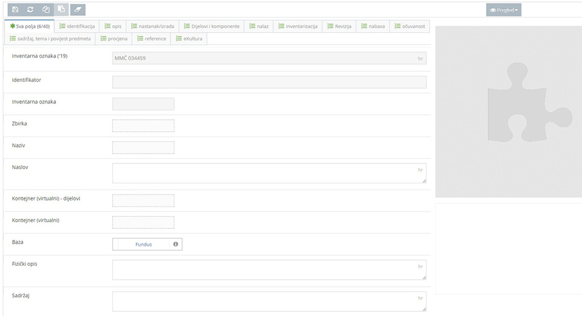The width and height of the screenshot is (582, 327).
Task: Select the nastanak/izrada tab
Action: [x=152, y=26]
